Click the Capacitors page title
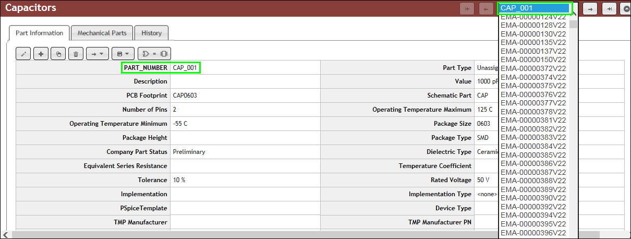The image size is (631, 239). tap(31, 8)
